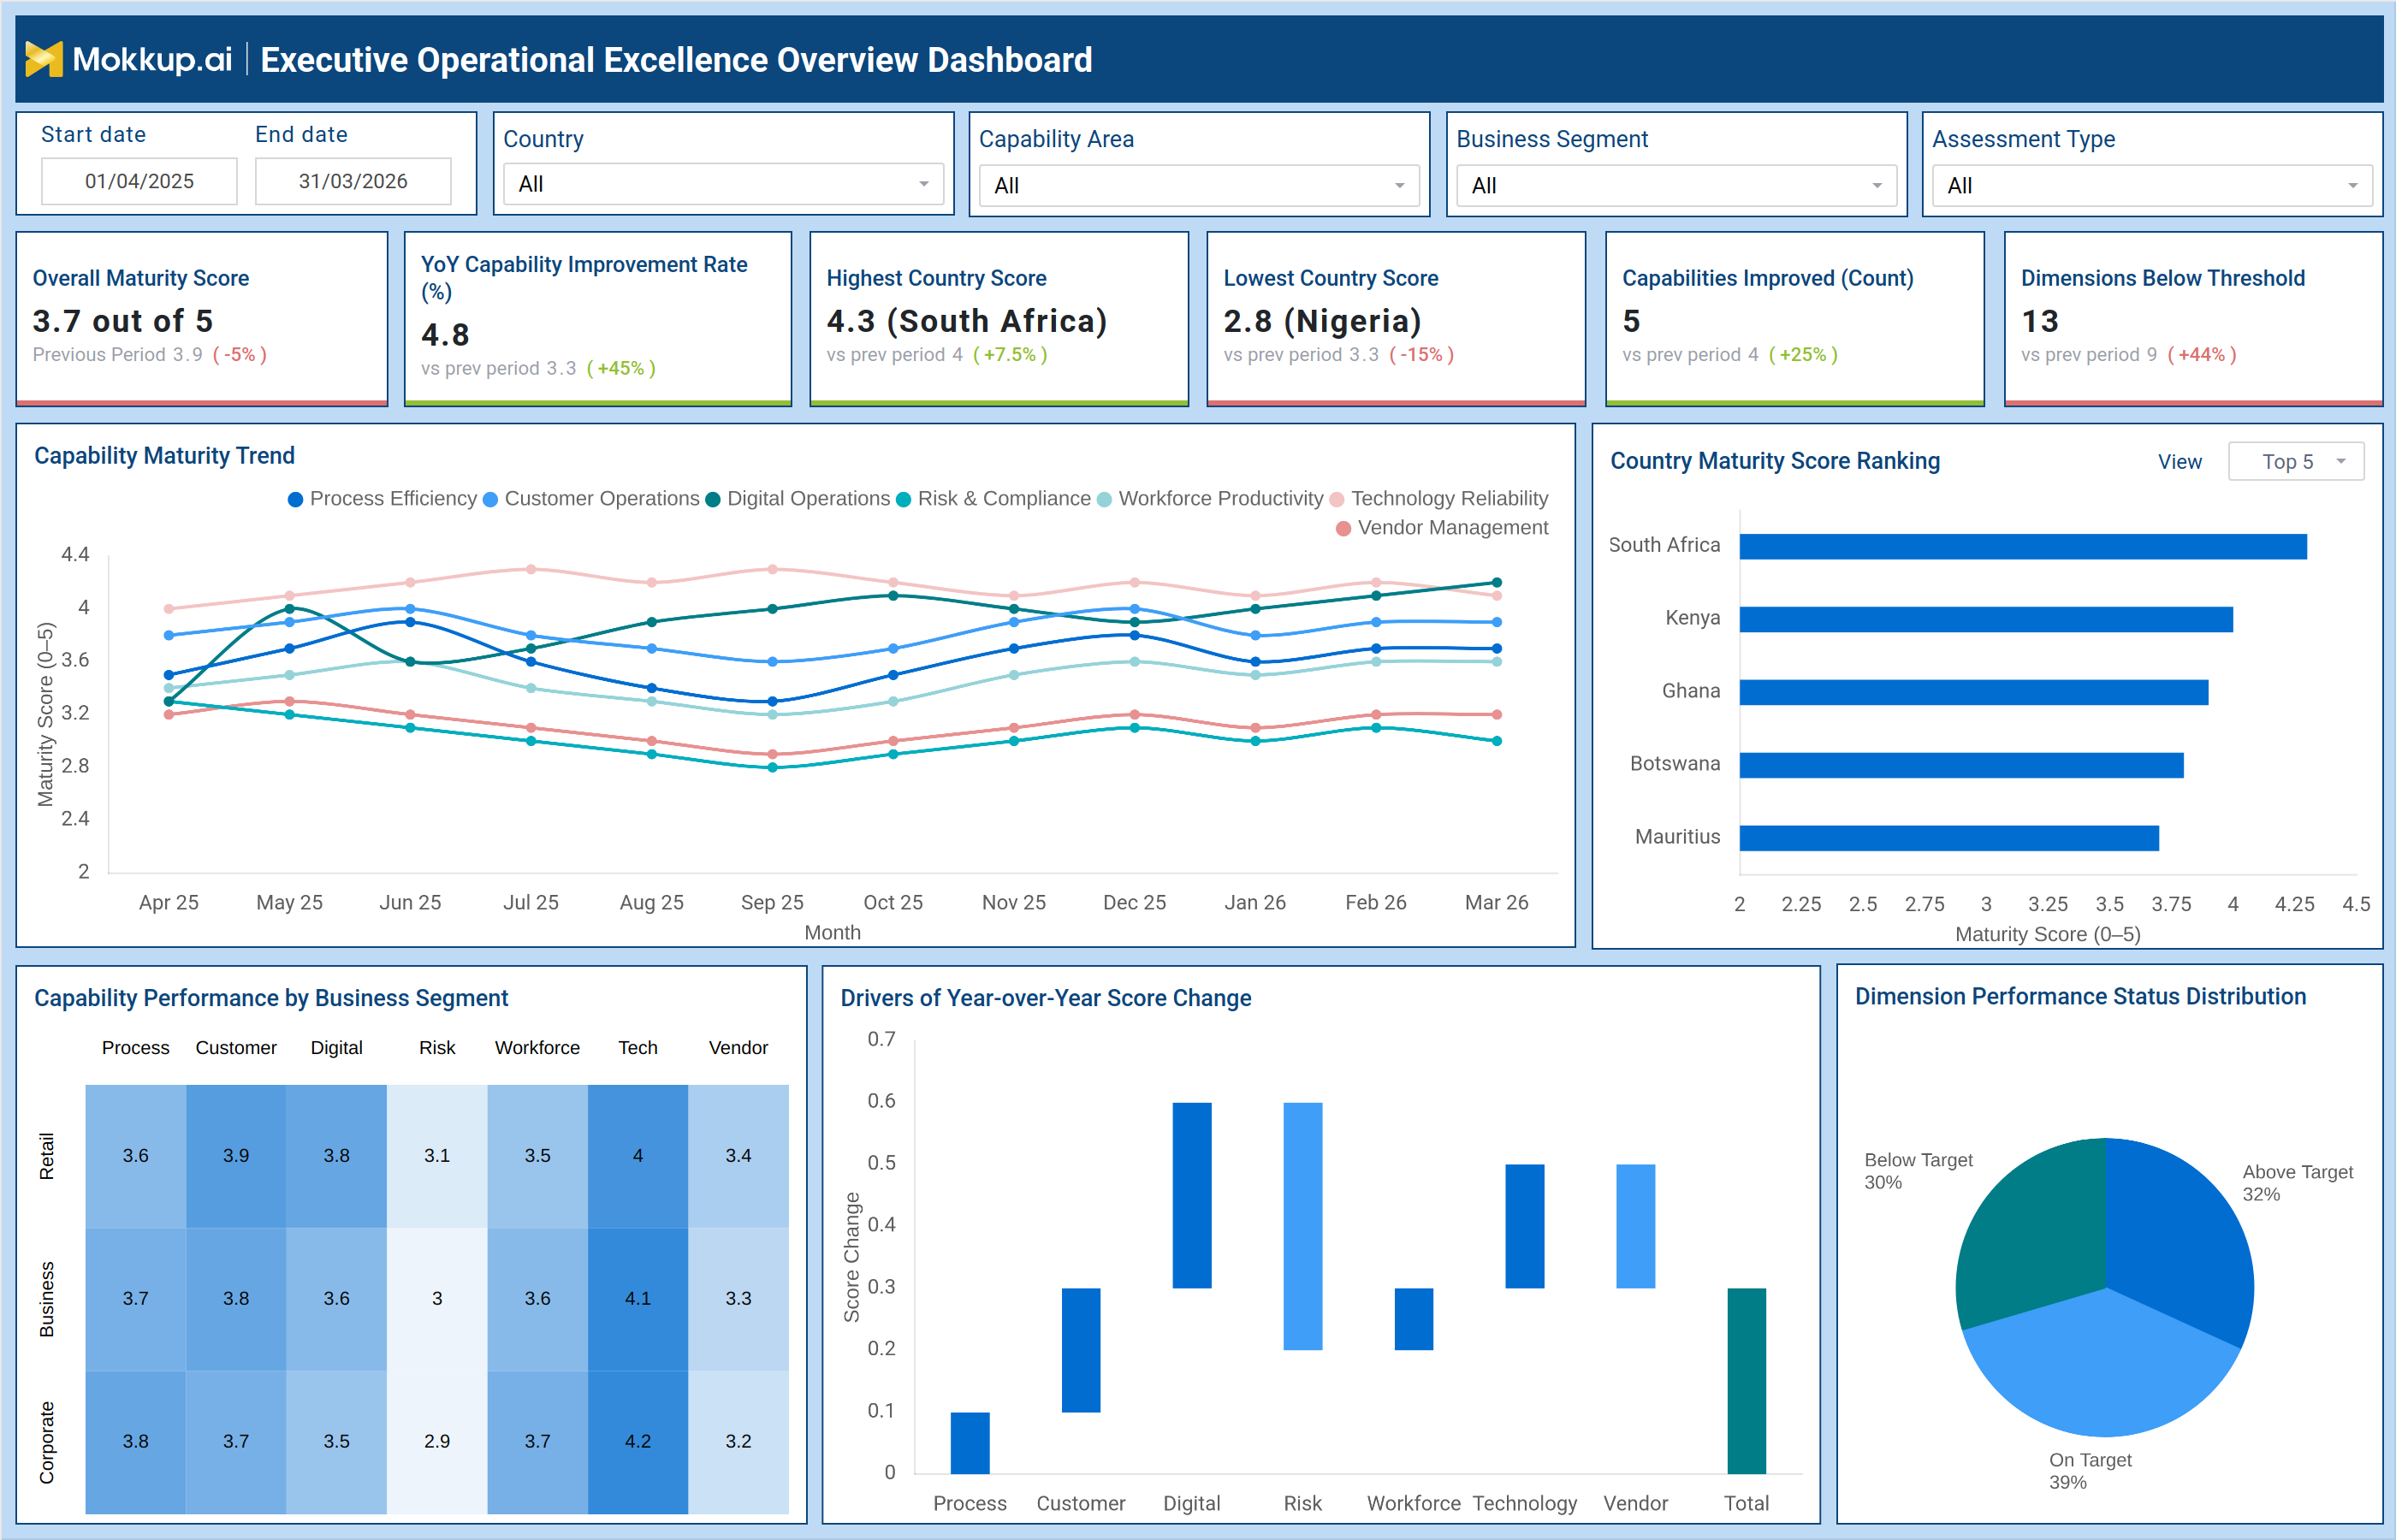Click the Mokkup.ai logo icon

click(x=43, y=59)
